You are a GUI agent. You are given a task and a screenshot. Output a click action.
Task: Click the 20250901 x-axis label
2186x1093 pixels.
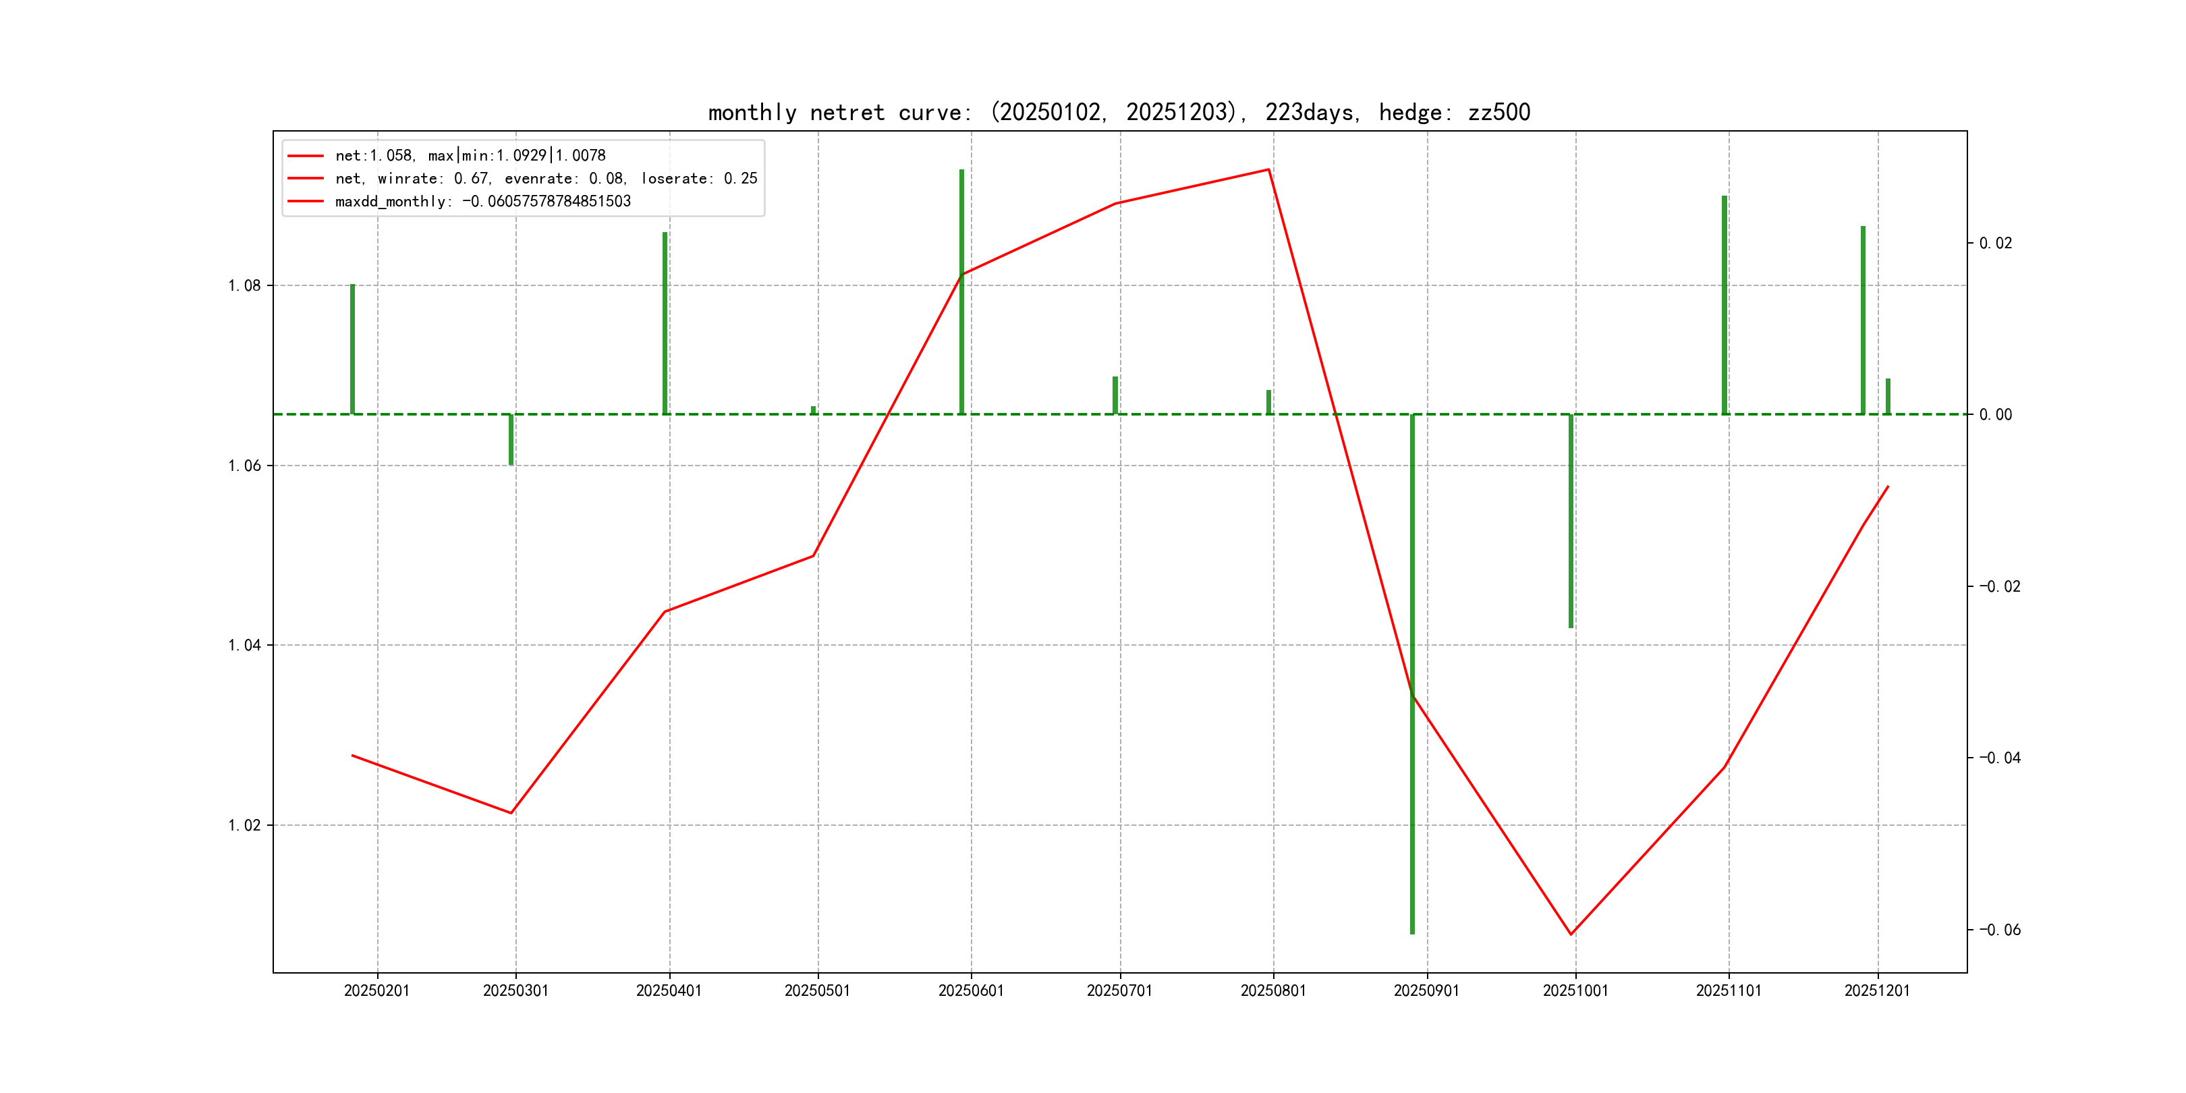coord(1426,990)
